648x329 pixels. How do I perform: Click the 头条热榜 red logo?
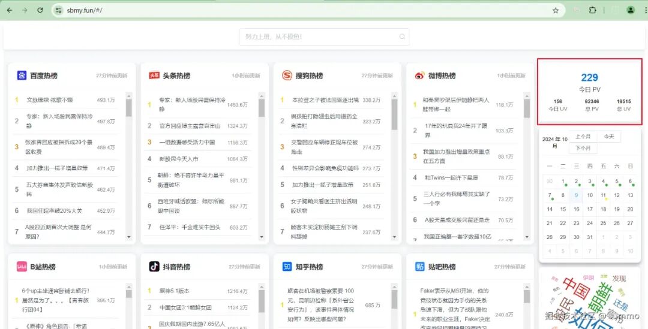pos(154,75)
